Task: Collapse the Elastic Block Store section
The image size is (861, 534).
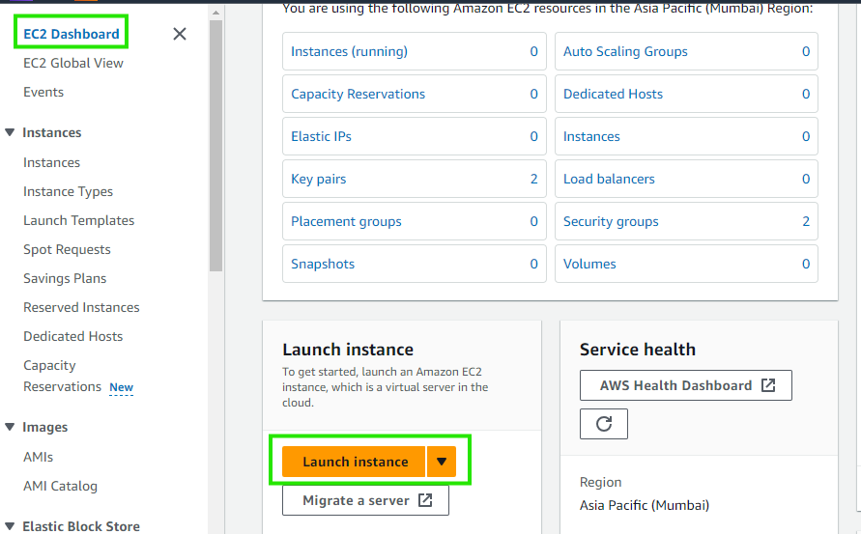Action: (10, 526)
